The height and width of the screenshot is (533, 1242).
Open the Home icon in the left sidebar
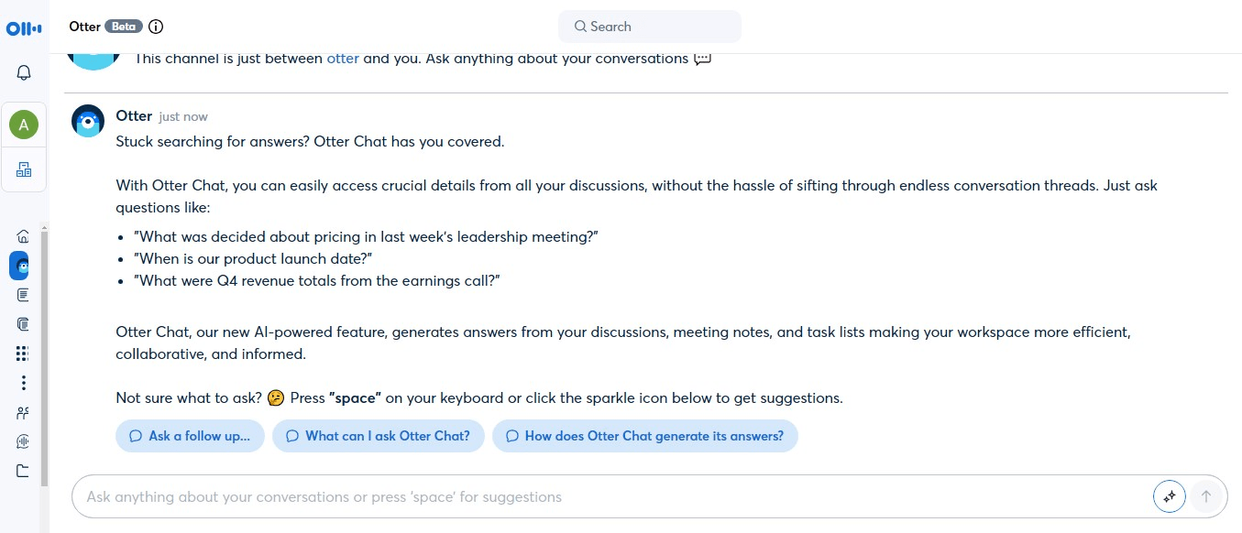click(20, 235)
